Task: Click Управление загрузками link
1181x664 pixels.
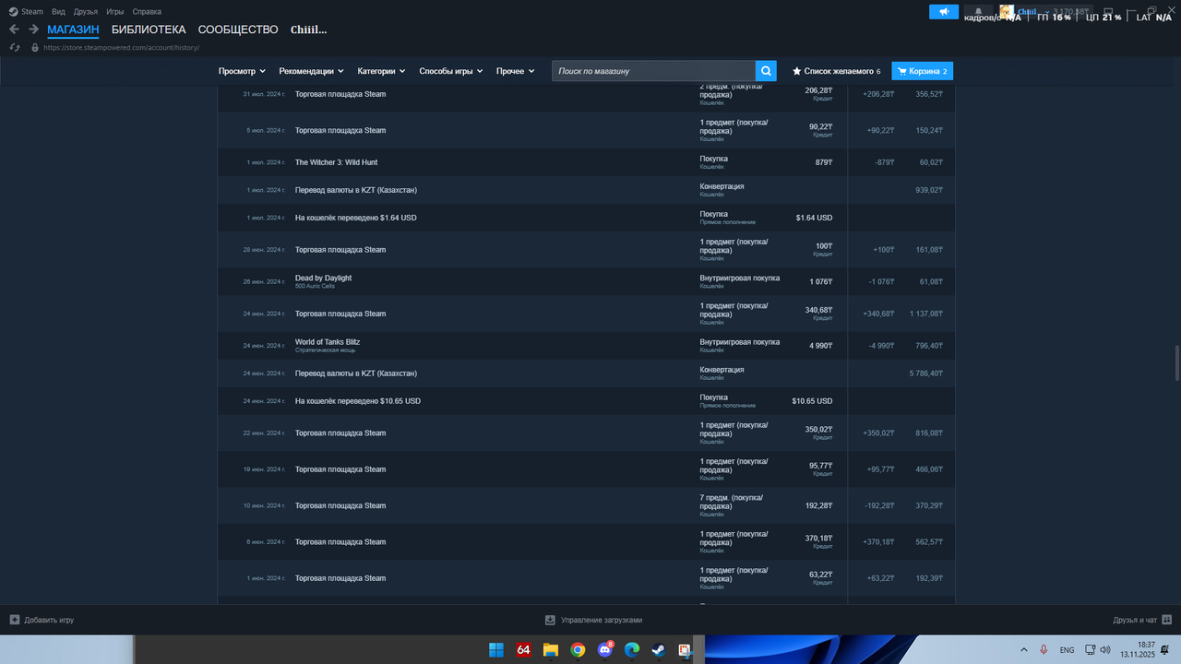Action: coord(602,620)
